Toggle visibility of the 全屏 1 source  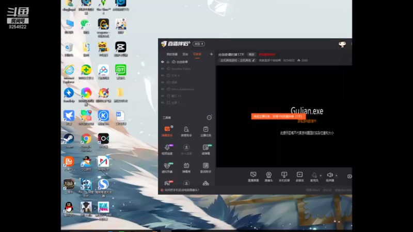coord(163,103)
